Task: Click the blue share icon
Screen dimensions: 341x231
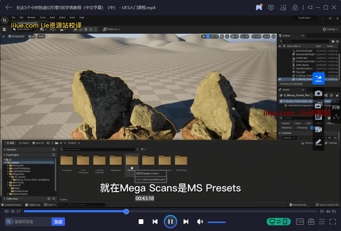Action: (318, 78)
